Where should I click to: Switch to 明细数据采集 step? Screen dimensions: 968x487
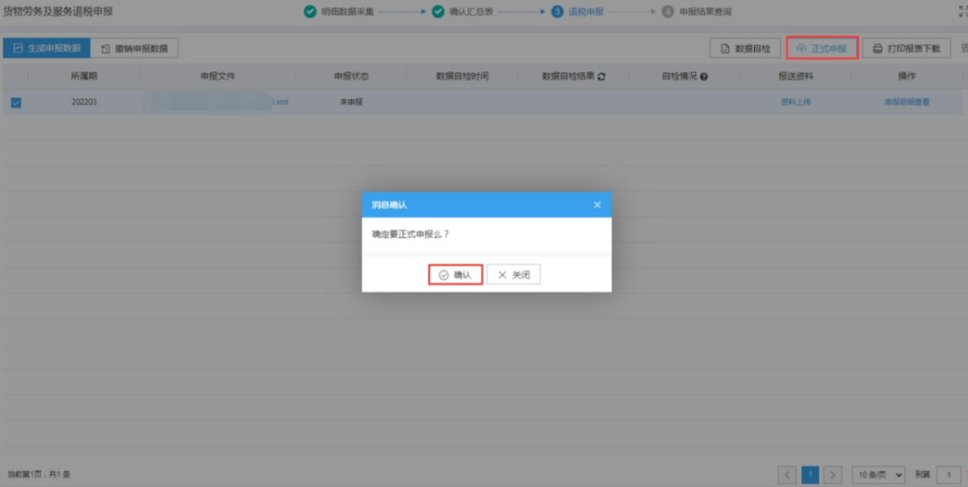click(337, 12)
